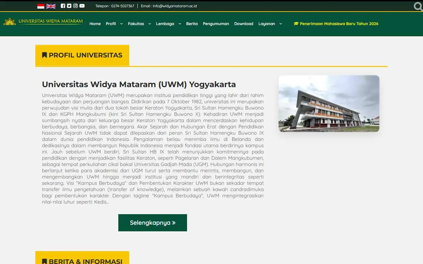The height and width of the screenshot is (264, 423).
Task: Click the PROFIL UNIVERSITAS section heading
Action: coord(82,55)
